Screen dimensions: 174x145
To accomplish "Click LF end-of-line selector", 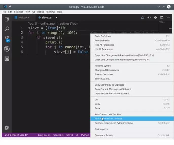I will pos(77,135).
